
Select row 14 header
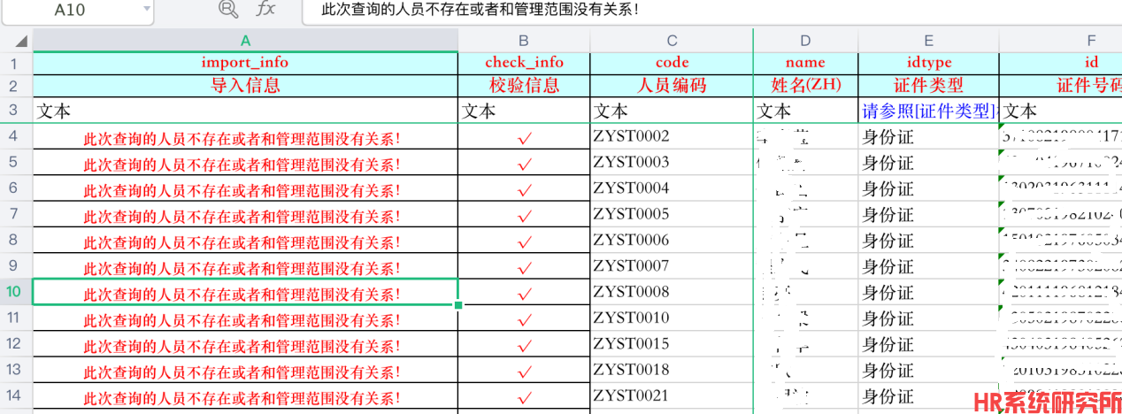point(14,395)
